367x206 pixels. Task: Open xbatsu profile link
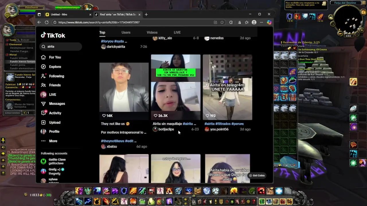coord(112,146)
